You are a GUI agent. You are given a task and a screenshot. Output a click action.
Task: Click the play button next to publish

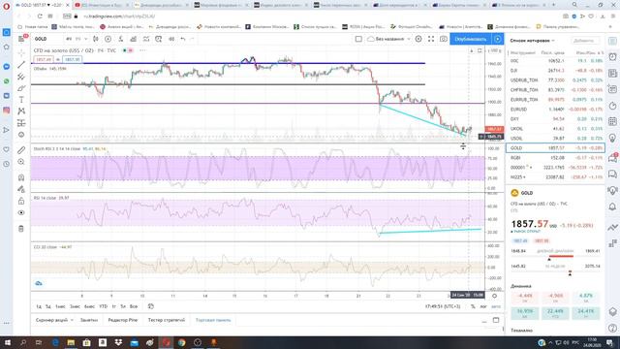pyautogui.click(x=497, y=39)
